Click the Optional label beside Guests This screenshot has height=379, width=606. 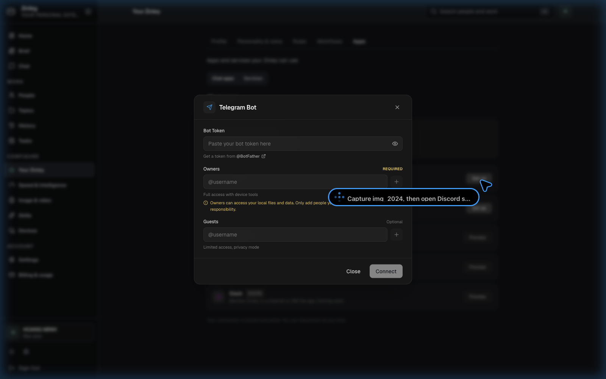tap(394, 222)
